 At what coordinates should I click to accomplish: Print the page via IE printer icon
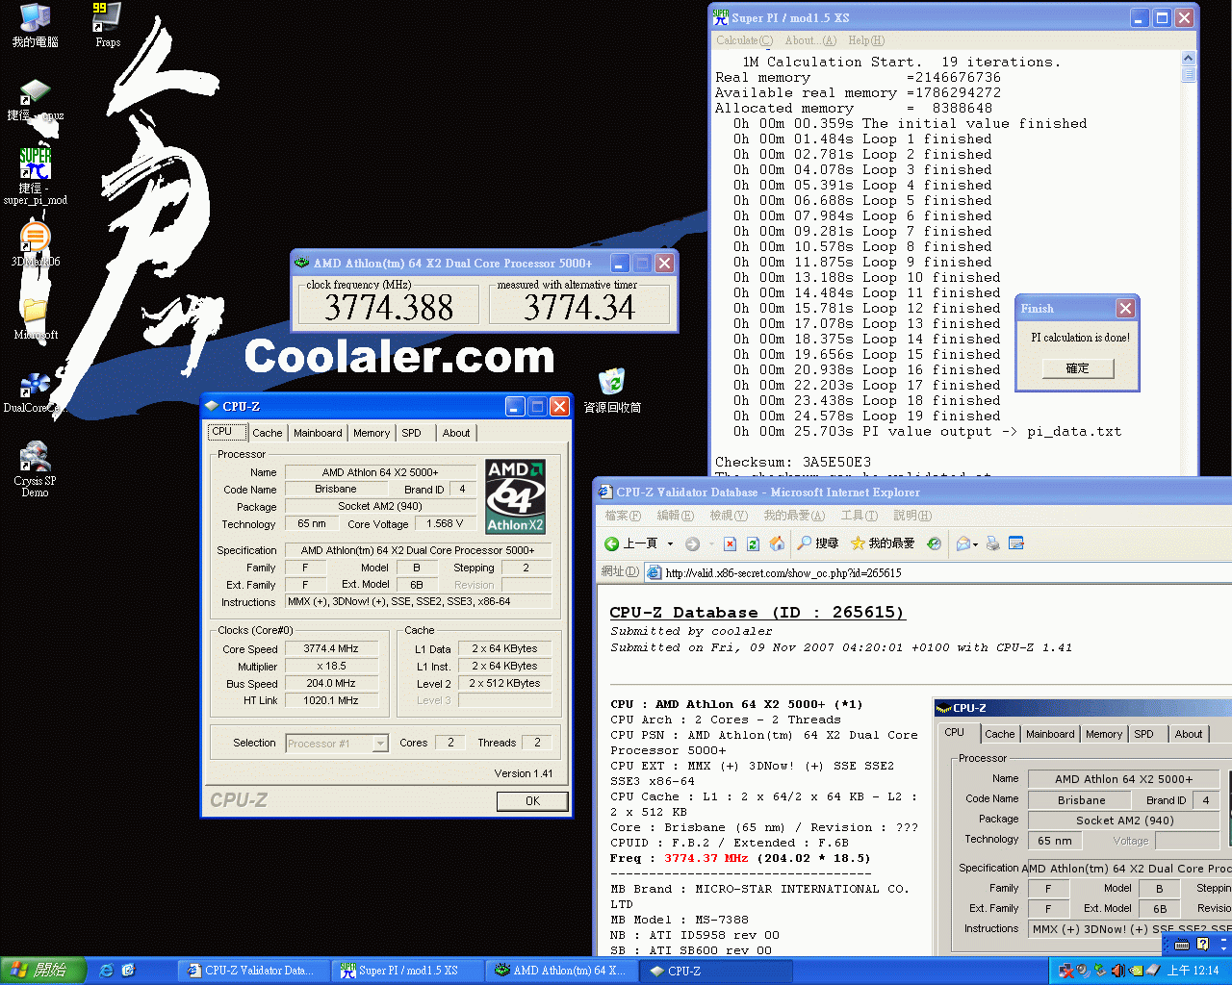click(993, 543)
